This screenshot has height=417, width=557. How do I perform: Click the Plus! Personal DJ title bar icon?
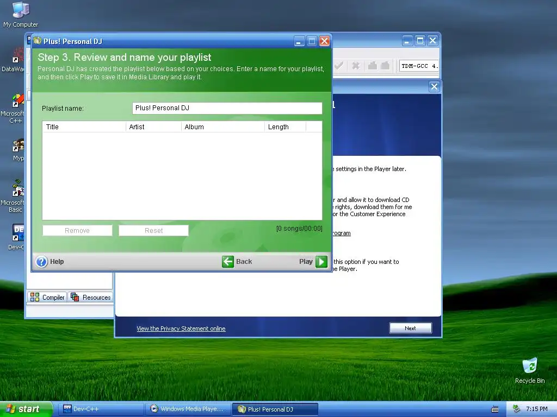pos(38,41)
